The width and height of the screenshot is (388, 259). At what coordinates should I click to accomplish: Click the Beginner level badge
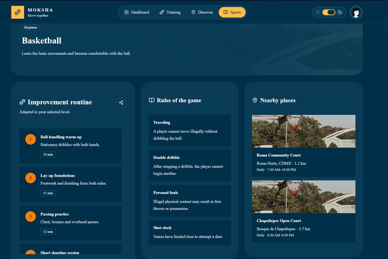point(31,27)
